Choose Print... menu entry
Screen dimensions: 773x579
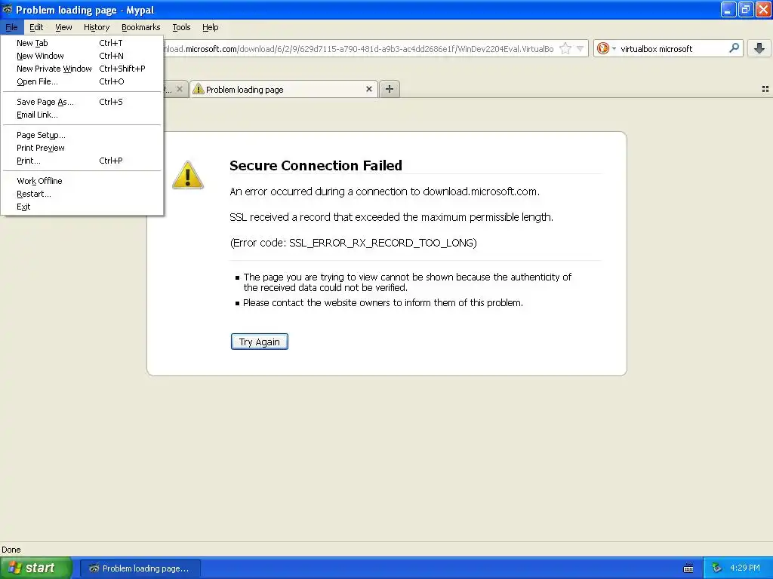coord(82,161)
